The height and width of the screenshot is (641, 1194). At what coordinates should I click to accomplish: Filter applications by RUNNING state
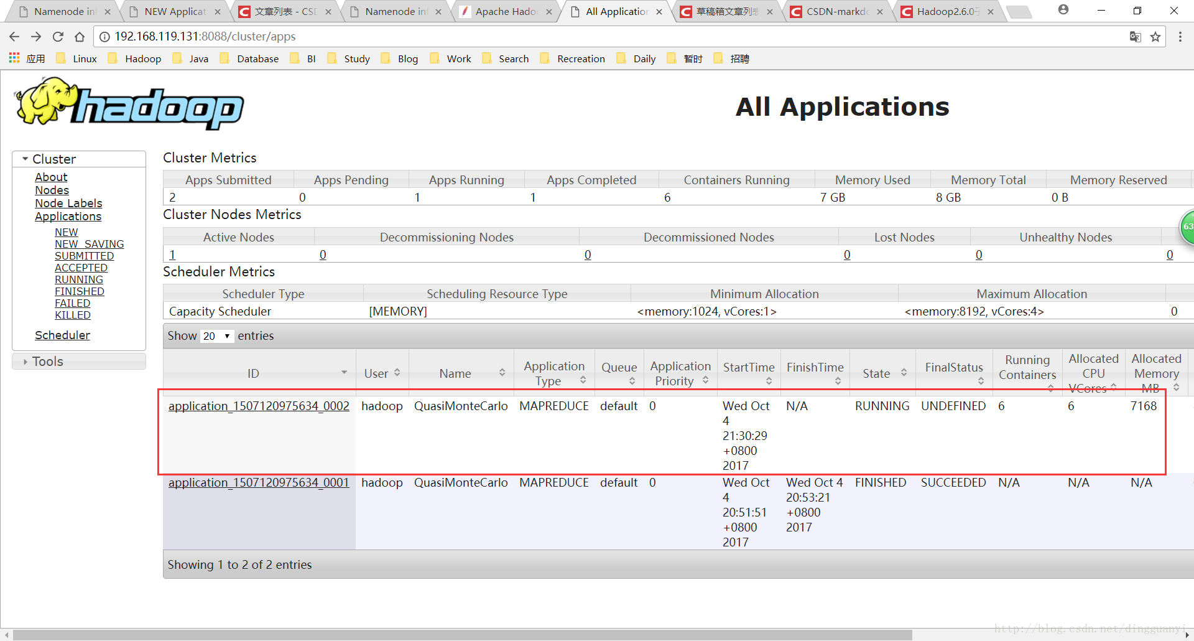point(79,279)
